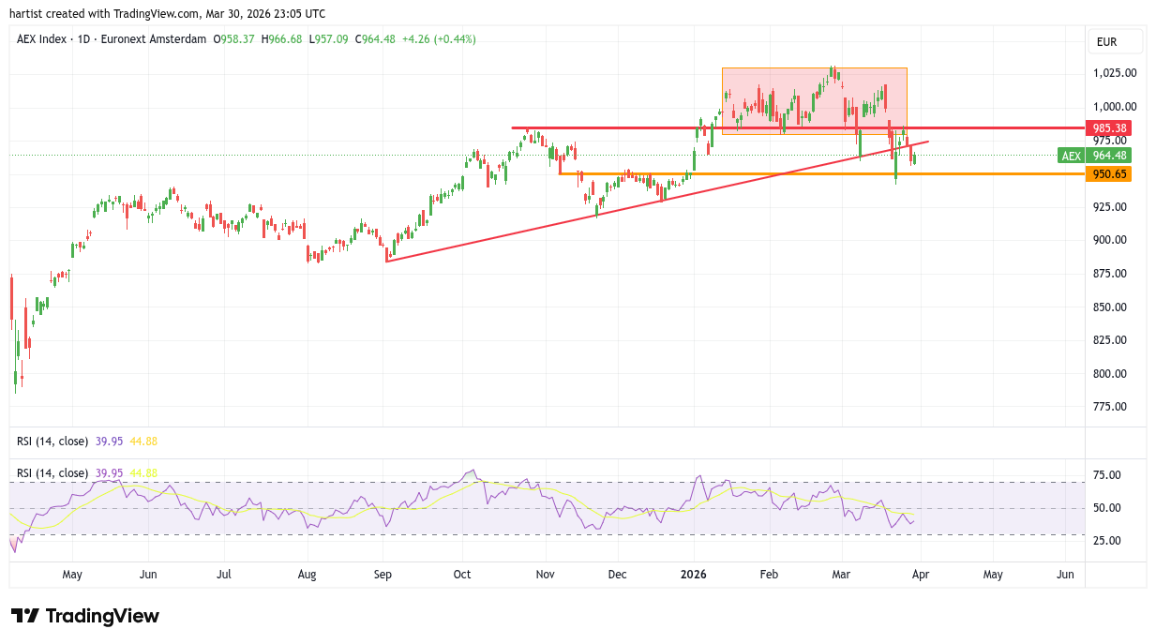1156x644 pixels.
Task: Click the TradingView logo at bottom left
Action: click(85, 616)
